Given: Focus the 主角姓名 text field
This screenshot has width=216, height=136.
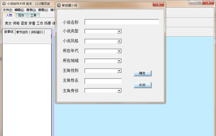Looking at the screenshot, I should (103, 81).
